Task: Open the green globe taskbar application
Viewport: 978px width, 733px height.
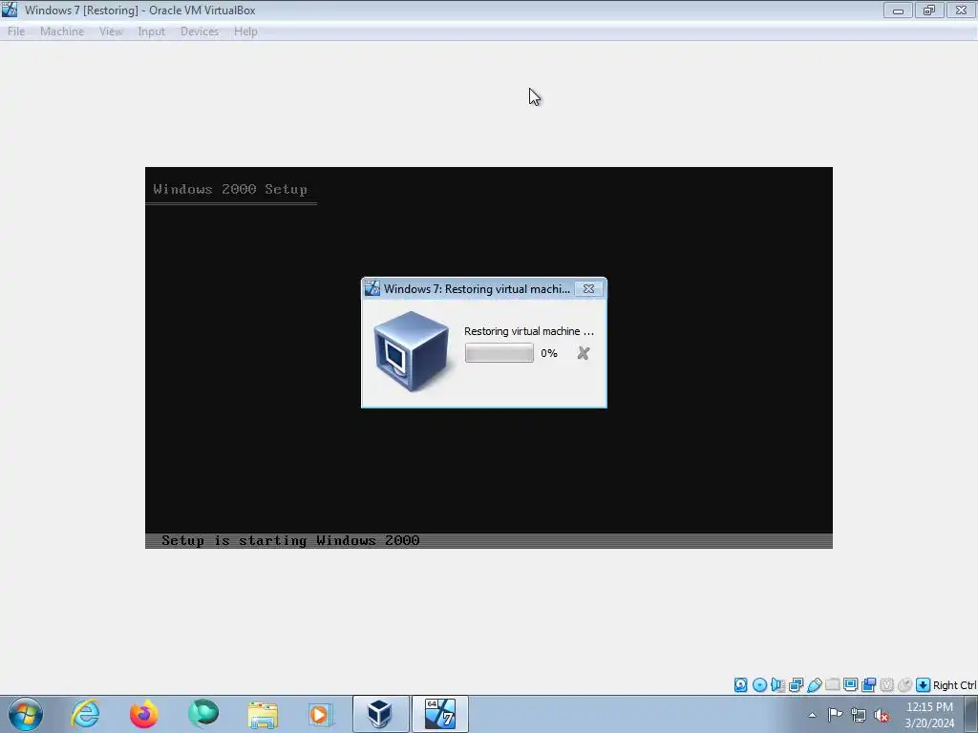Action: click(x=203, y=714)
